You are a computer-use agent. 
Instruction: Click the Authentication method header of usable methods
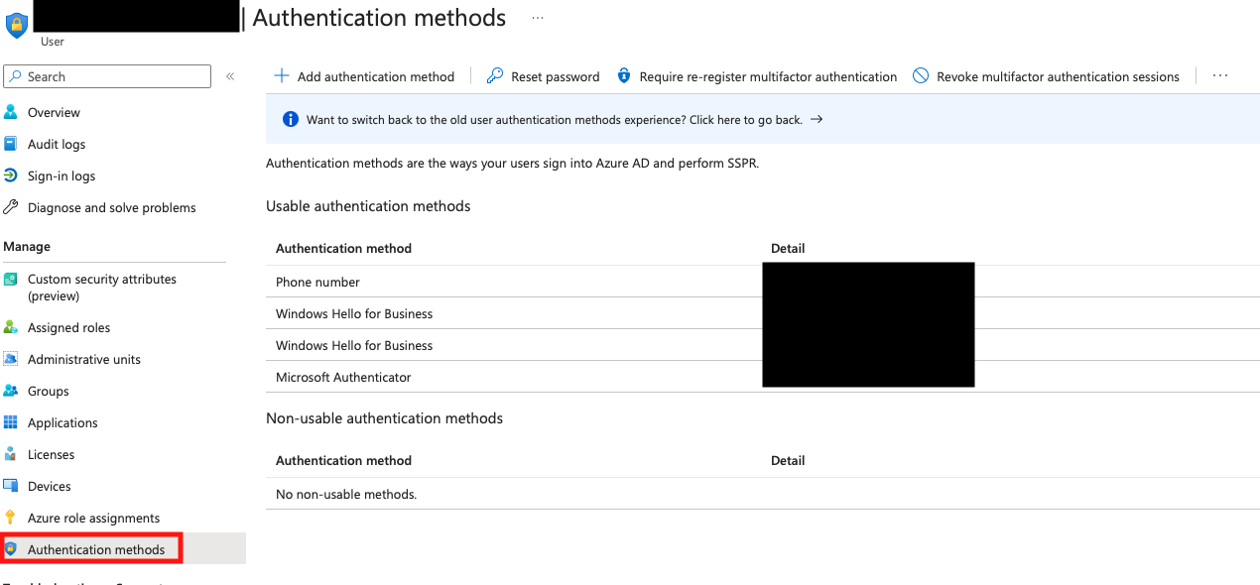[x=343, y=249]
